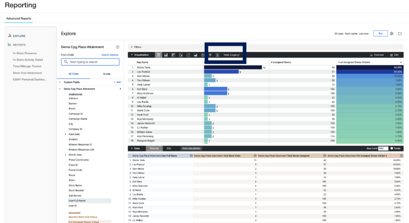The image size is (409, 223).
Task: Select the single value visualization icon
Action: (217, 55)
